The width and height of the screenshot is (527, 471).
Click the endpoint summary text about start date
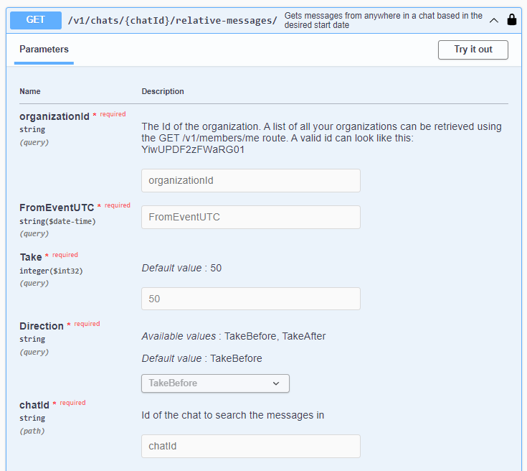[383, 20]
